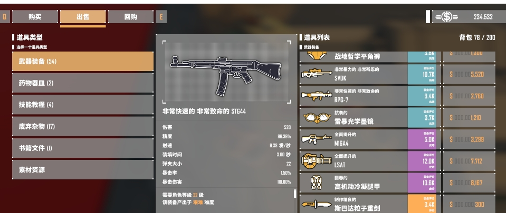
Task: Click the RPG-7 launcher icon
Action: 316,96
